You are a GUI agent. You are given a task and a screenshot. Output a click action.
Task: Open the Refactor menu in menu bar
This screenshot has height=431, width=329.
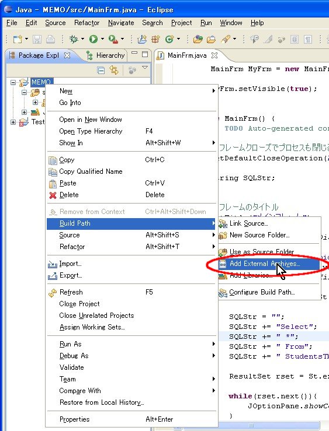tap(86, 23)
